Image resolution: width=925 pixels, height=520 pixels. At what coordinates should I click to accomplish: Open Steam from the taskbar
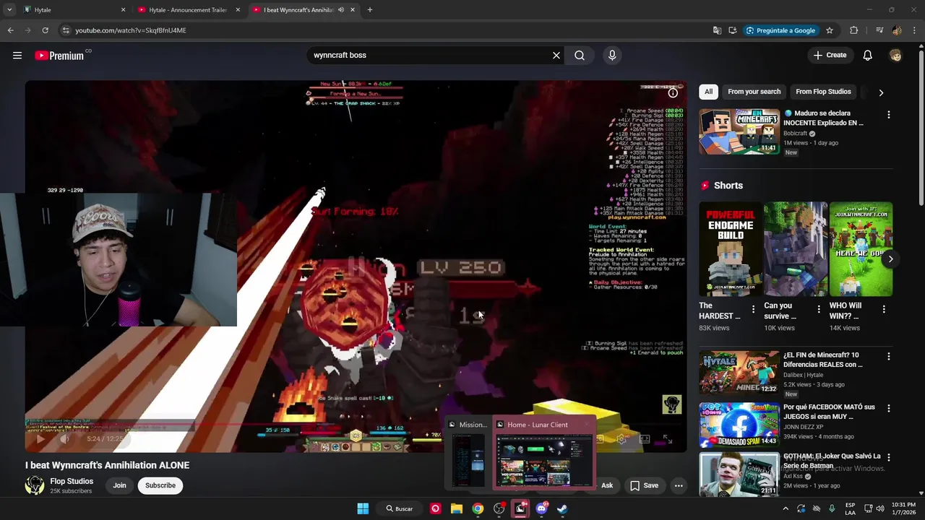coord(562,508)
